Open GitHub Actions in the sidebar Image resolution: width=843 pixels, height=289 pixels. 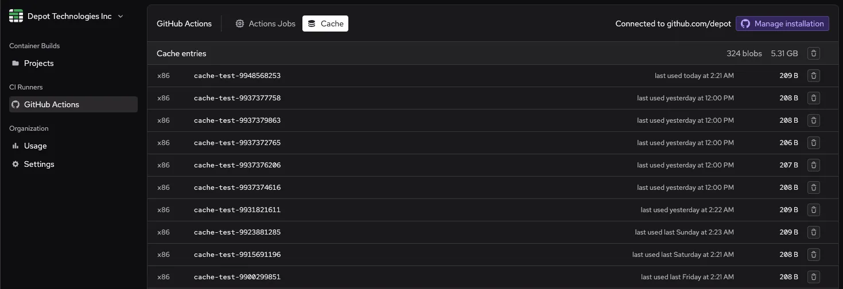51,104
